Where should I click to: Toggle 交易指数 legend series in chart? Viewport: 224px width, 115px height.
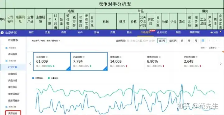coord(37,78)
